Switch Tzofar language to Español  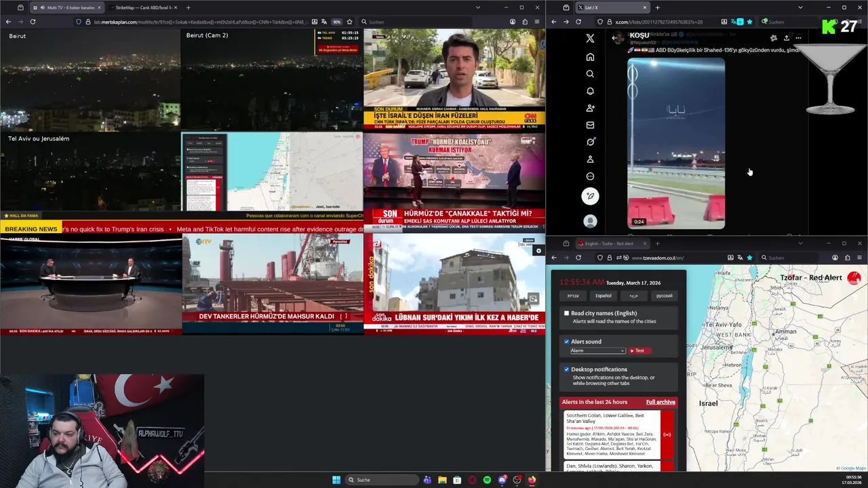pyautogui.click(x=604, y=296)
